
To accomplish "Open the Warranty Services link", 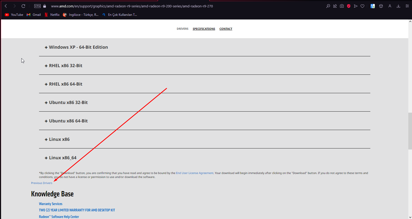I will coord(51,204).
